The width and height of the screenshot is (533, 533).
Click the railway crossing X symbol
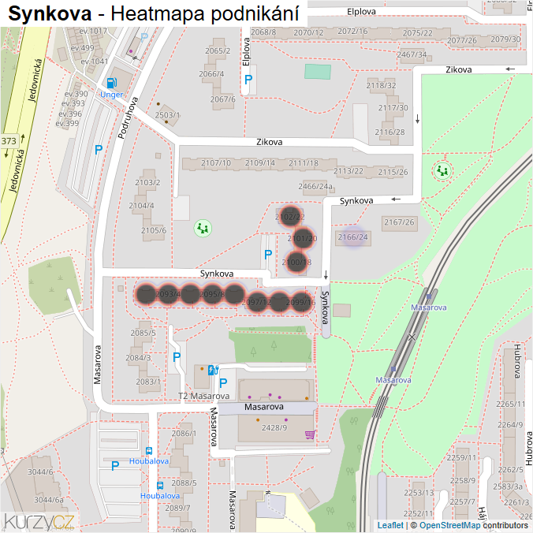[x=412, y=337]
